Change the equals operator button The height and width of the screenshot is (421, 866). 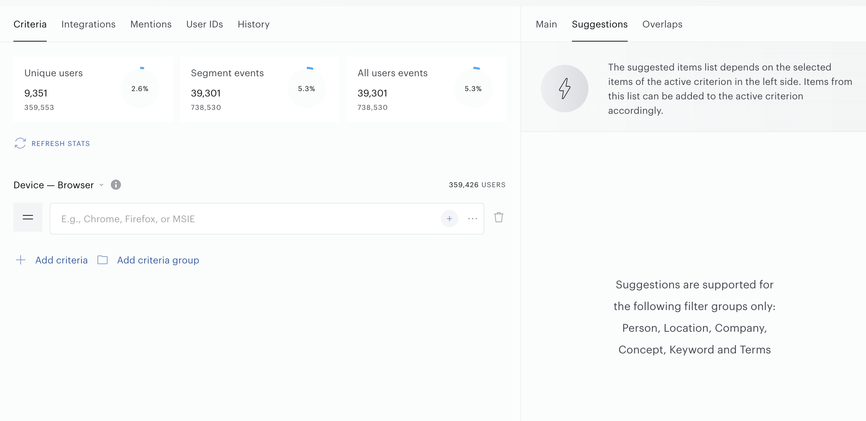click(x=28, y=217)
